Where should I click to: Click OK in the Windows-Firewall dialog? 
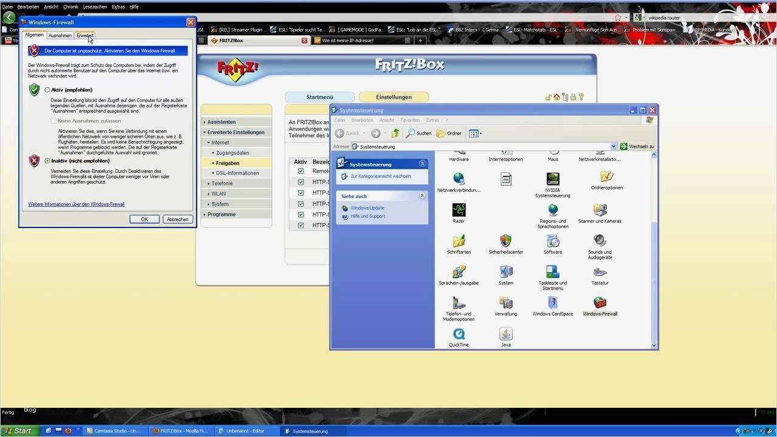pos(144,219)
